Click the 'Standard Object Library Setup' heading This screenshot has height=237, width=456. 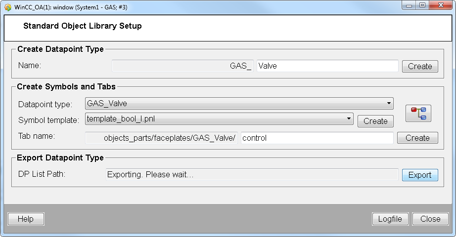(x=83, y=26)
